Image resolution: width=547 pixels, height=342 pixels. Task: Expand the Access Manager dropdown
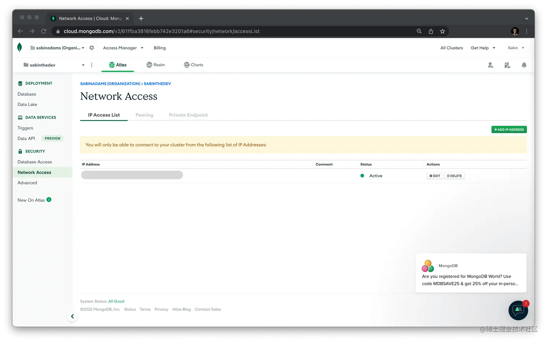pyautogui.click(x=123, y=48)
